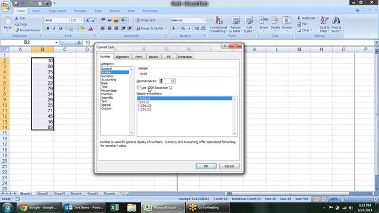Viewport: 379px width, 213px height.
Task: Click the Decimal places input field
Action: coord(165,81)
